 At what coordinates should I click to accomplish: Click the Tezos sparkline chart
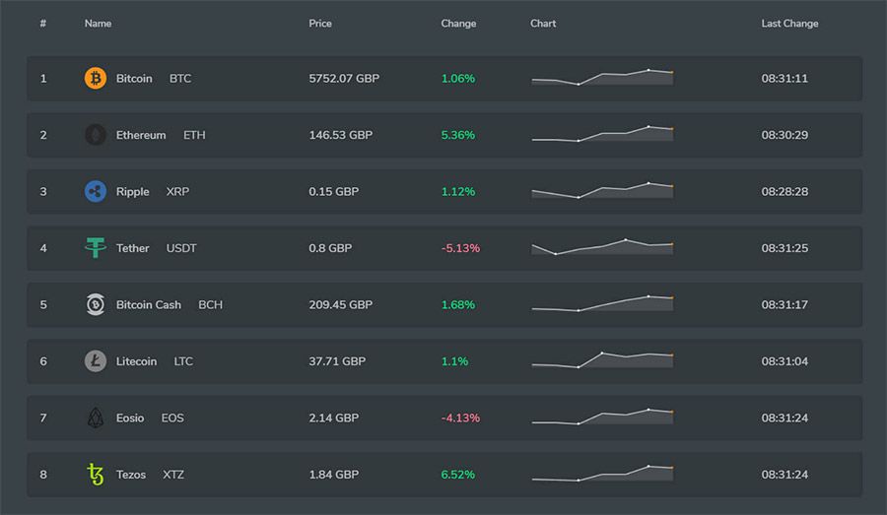click(602, 474)
